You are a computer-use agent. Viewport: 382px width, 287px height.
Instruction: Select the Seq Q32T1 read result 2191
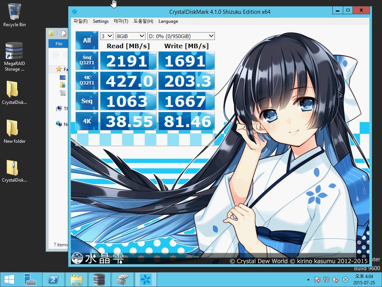point(128,61)
